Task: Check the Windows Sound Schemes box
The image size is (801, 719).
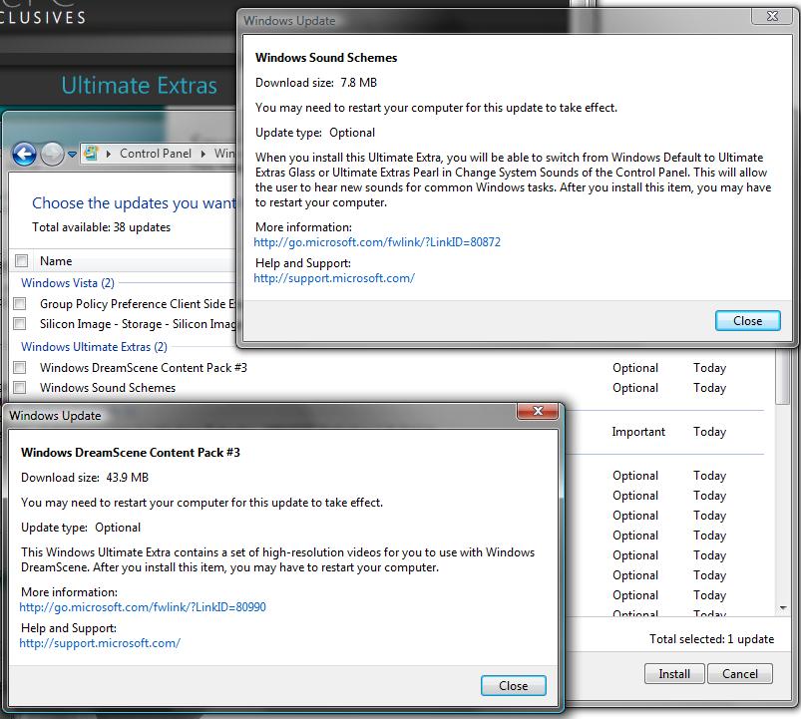Action: pos(20,388)
